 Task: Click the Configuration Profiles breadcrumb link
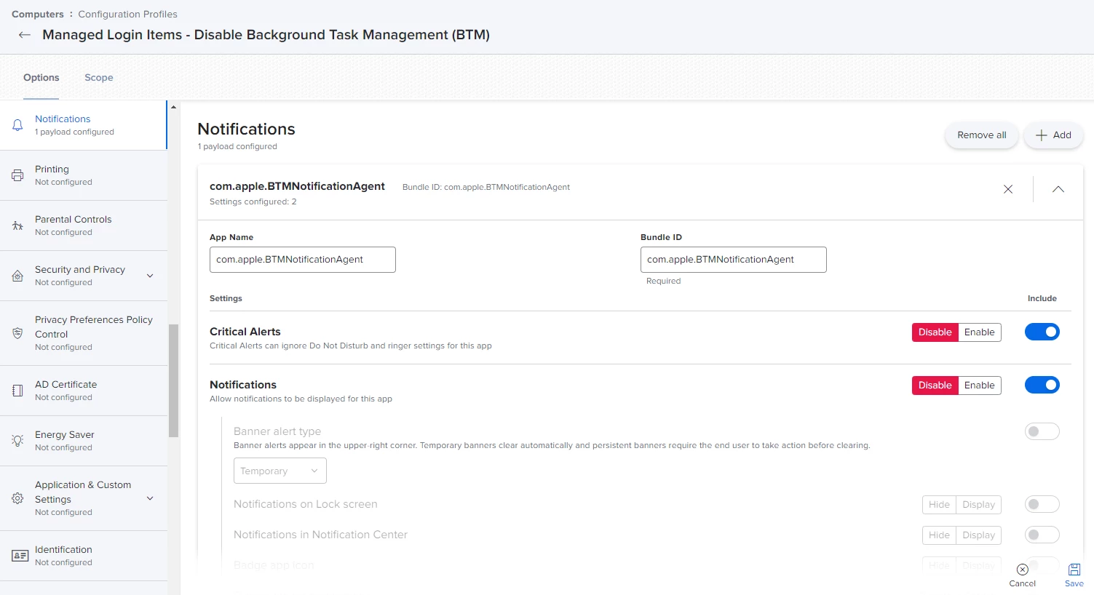pyautogui.click(x=128, y=14)
